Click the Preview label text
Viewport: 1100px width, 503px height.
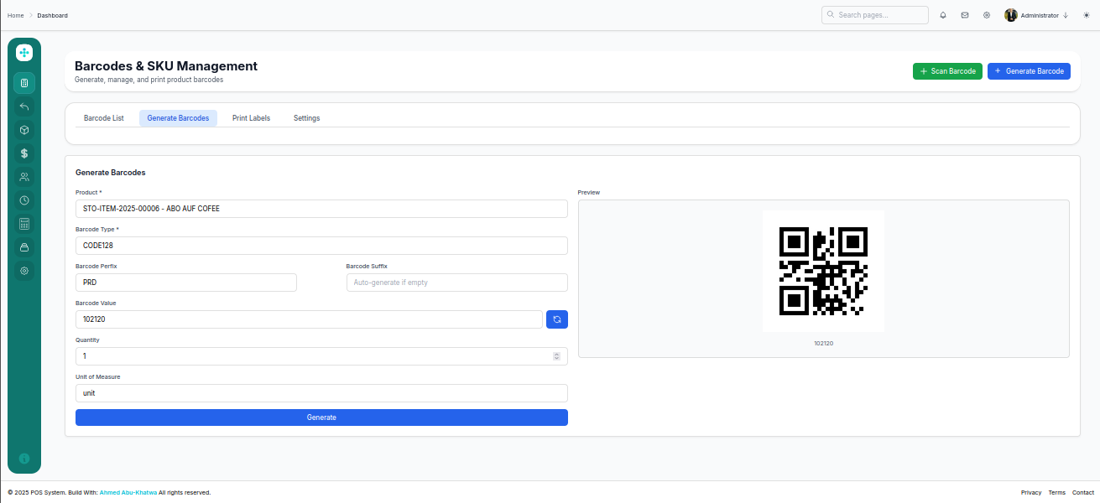click(x=589, y=193)
